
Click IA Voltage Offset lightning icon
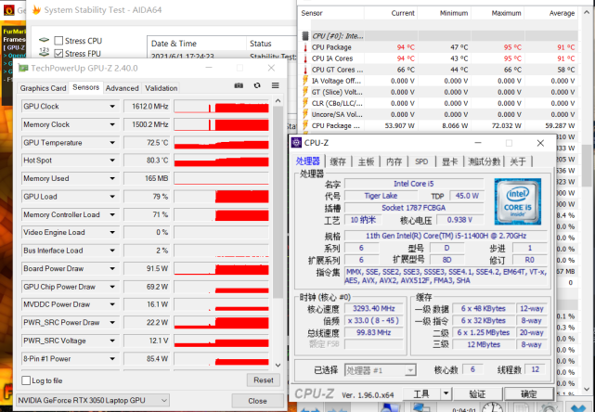pos(305,81)
